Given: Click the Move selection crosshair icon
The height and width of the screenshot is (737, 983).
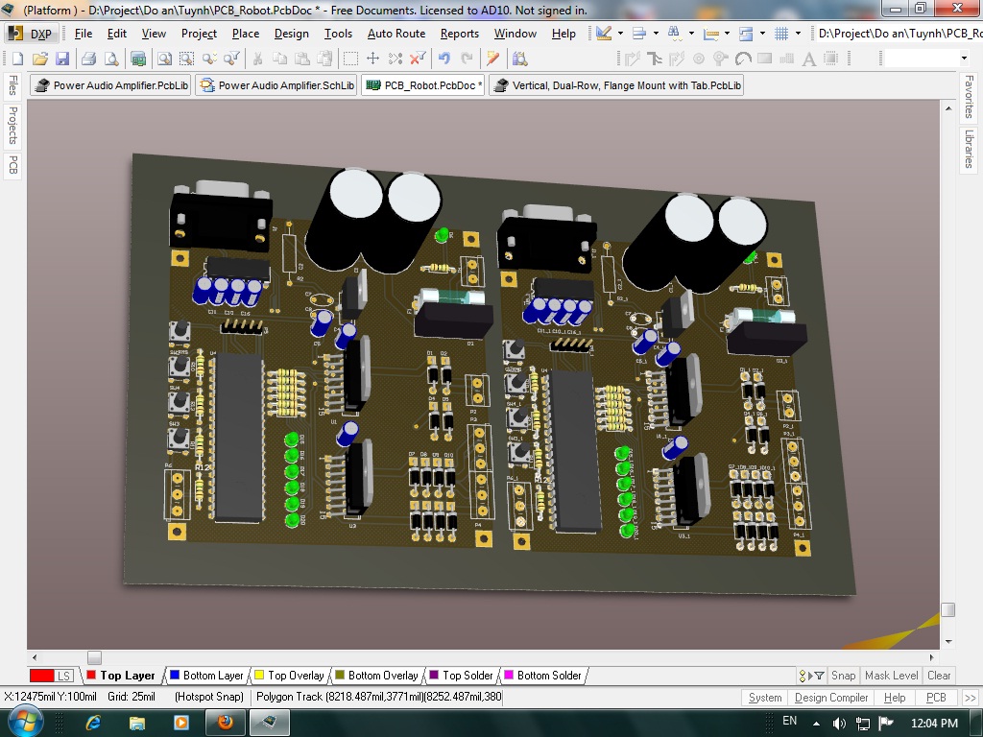Looking at the screenshot, I should pos(373,59).
